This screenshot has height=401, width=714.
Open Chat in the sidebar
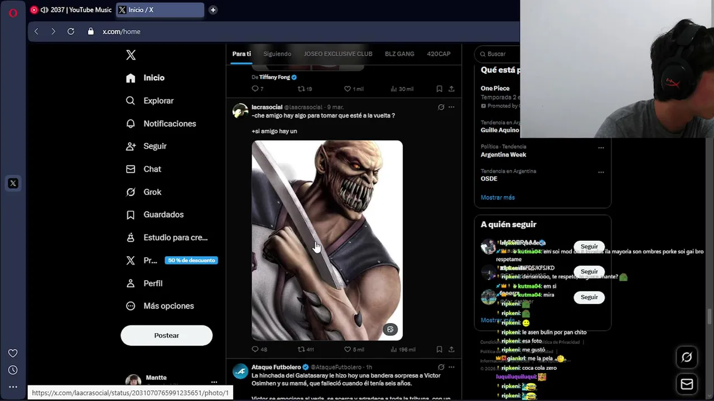[143, 169]
